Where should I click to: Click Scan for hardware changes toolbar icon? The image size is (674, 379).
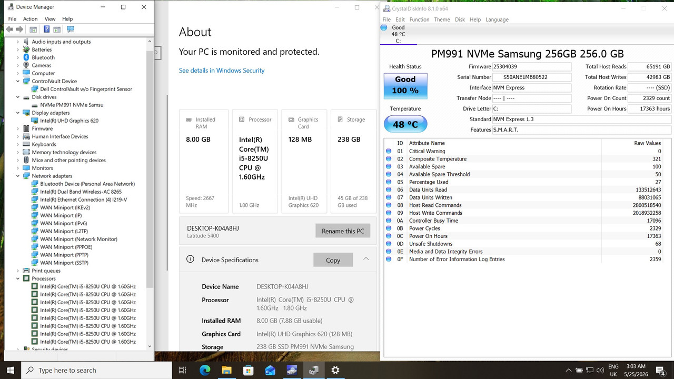(71, 29)
